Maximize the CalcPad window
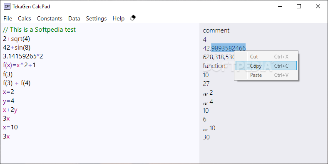 click(299, 7)
